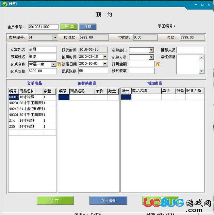Viewport: 214px width, 215px height.
Task: Click the 我不会用 button
Action: 108,200
